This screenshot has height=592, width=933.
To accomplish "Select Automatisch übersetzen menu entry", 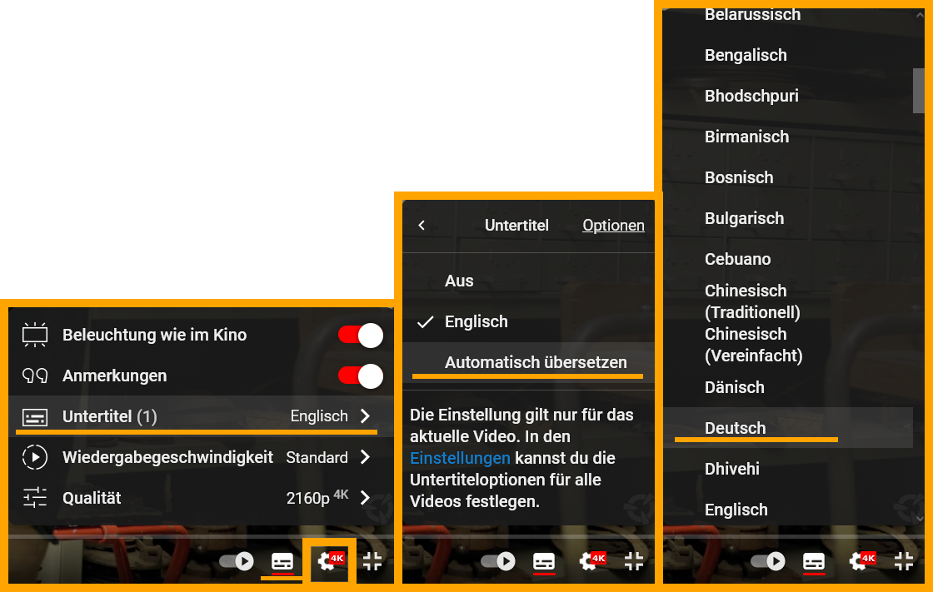I will [x=528, y=362].
